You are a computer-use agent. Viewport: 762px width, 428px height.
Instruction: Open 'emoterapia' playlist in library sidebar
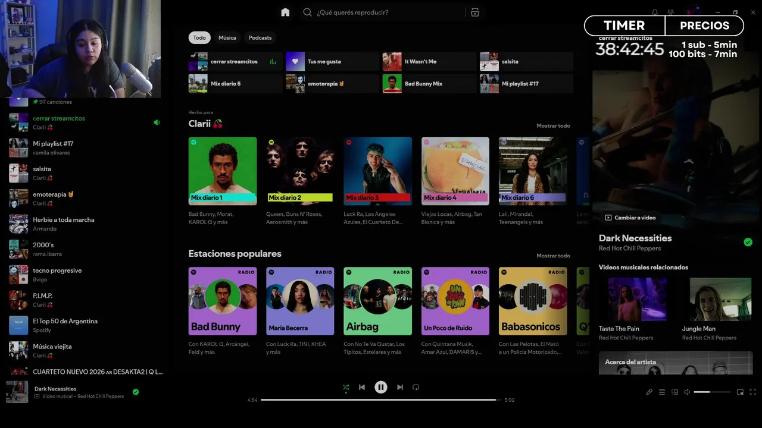(x=86, y=199)
